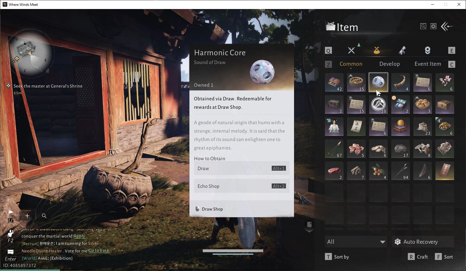Select the red steak with count 2
The image size is (466, 271).
click(334, 171)
